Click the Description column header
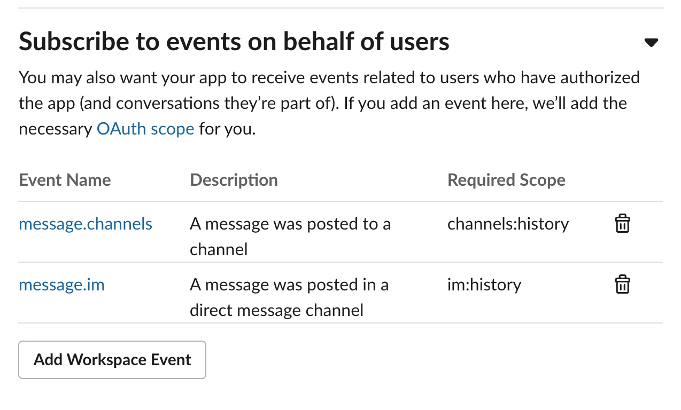This screenshot has width=681, height=410. point(234,180)
